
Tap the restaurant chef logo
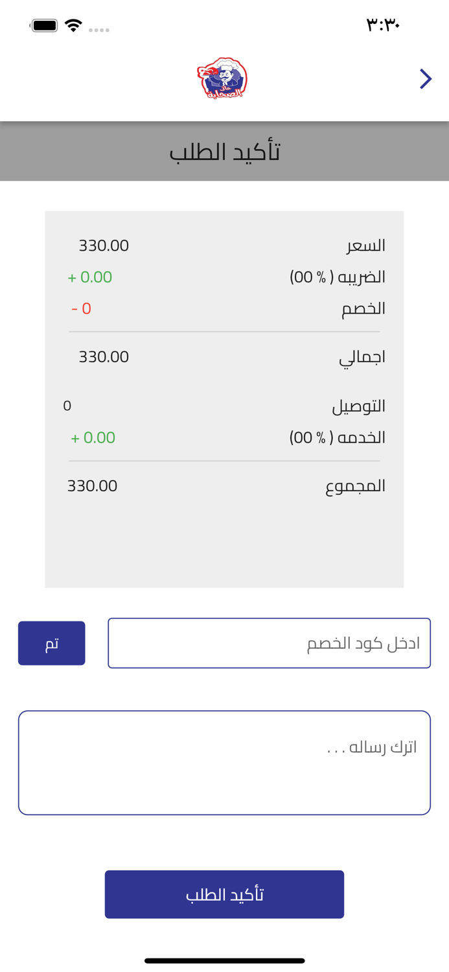[225, 78]
